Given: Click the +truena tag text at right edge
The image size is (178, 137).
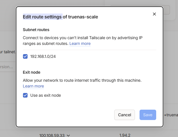Looking at the screenshot, I should [171, 115].
